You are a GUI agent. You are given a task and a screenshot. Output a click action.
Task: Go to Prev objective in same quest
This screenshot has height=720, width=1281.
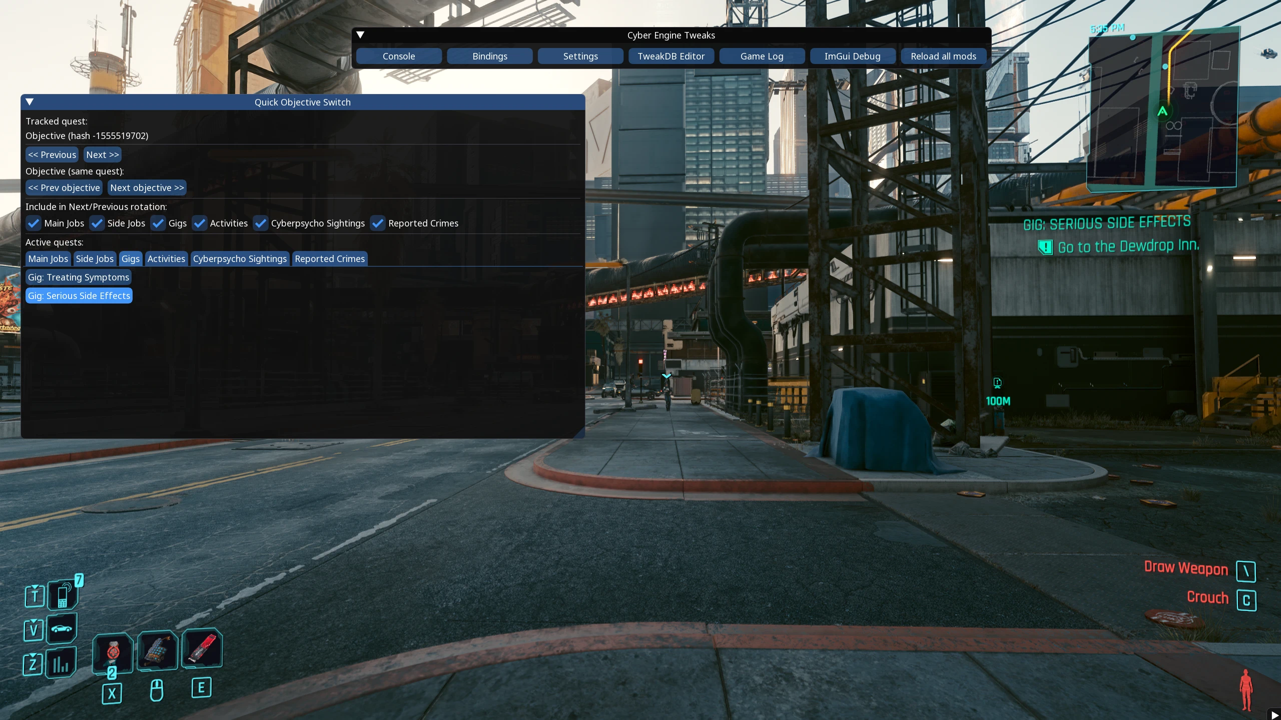click(x=64, y=187)
